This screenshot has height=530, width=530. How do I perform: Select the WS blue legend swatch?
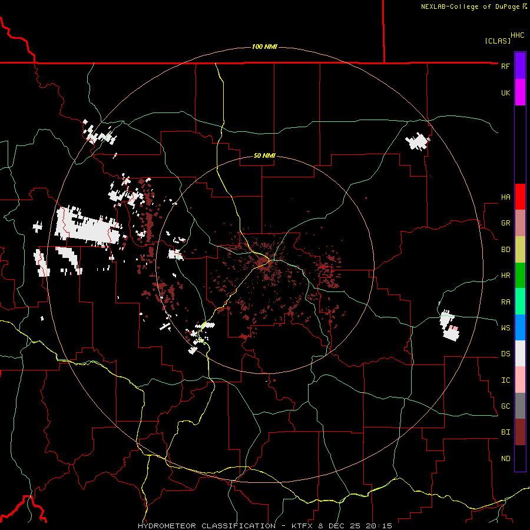pyautogui.click(x=520, y=327)
